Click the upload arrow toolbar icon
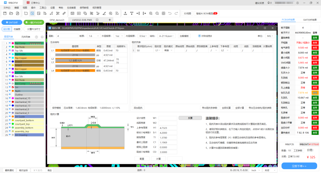The width and height of the screenshot is (321, 173). pyautogui.click(x=125, y=13)
